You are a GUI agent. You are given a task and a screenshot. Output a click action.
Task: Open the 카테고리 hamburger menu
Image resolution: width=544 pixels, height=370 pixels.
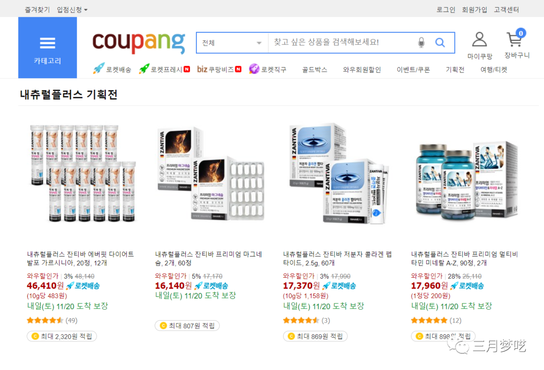[x=47, y=47]
